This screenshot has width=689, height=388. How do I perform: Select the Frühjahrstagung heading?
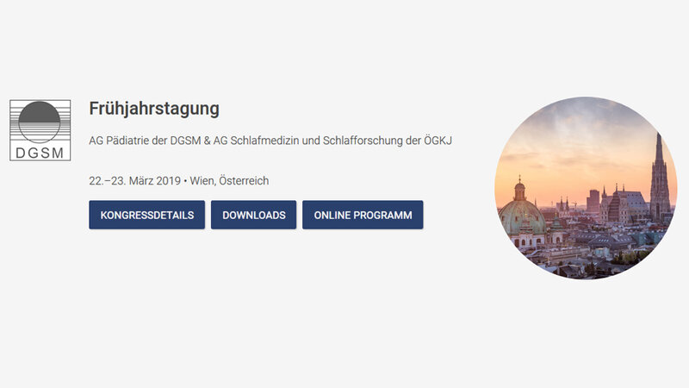[x=154, y=109]
